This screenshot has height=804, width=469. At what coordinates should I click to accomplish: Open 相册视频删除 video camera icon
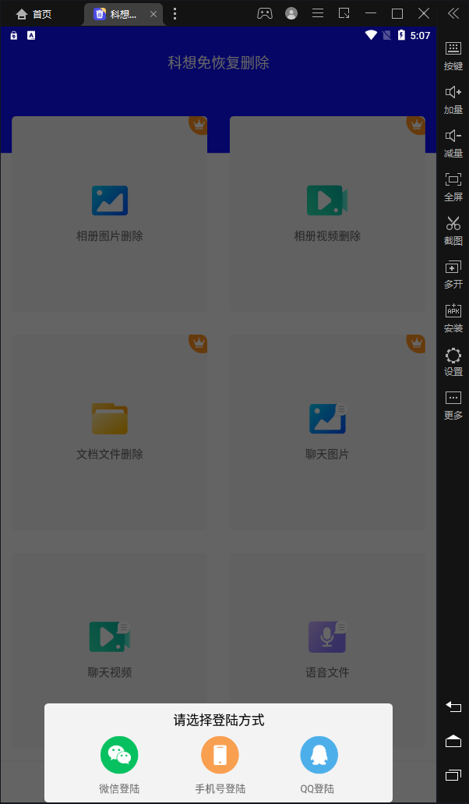[x=327, y=200]
